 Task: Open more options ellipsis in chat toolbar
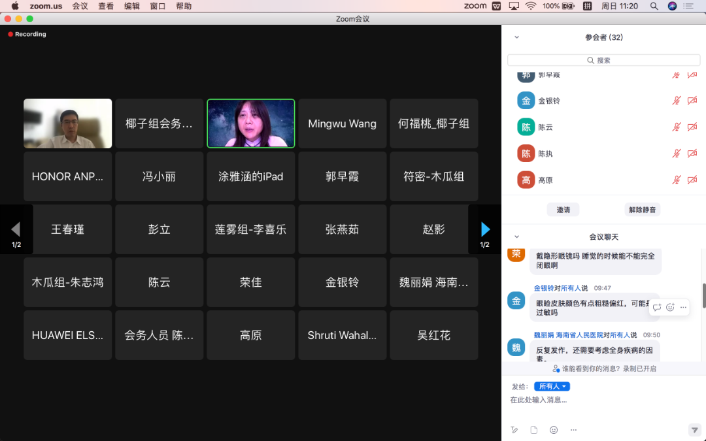point(573,430)
